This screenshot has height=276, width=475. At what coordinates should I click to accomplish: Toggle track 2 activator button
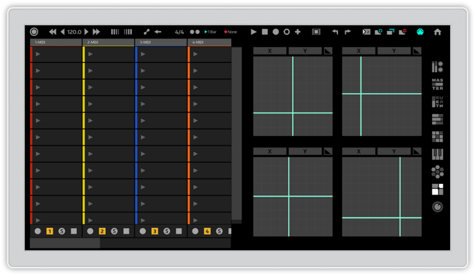click(x=102, y=231)
